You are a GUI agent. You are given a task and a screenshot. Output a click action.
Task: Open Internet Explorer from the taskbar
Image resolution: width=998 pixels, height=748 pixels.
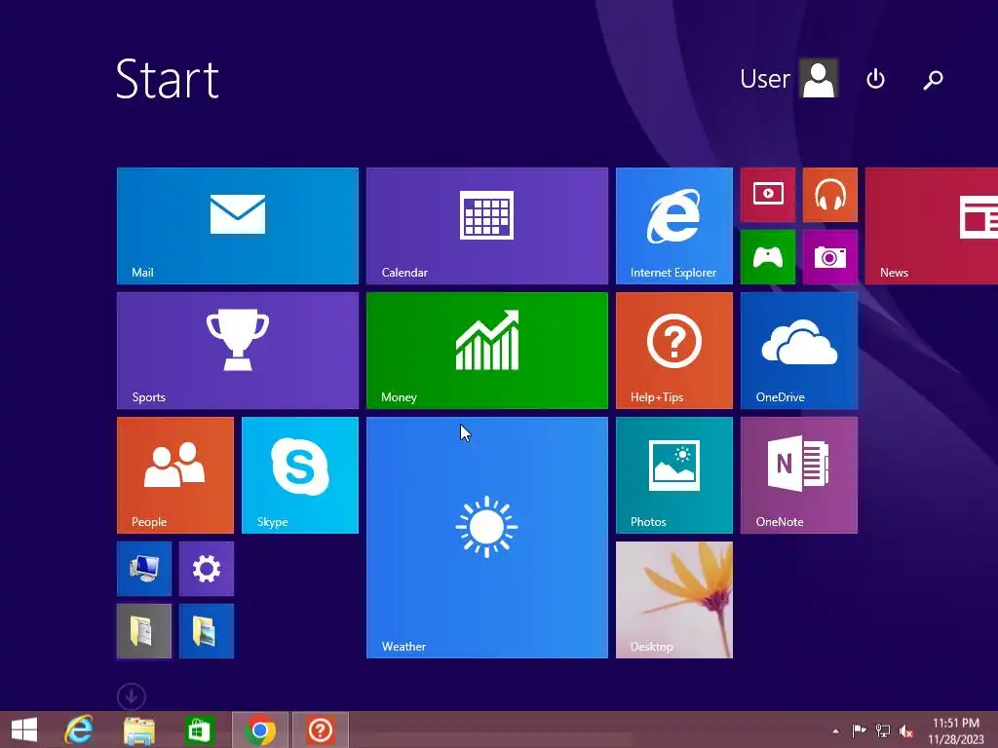(79, 730)
